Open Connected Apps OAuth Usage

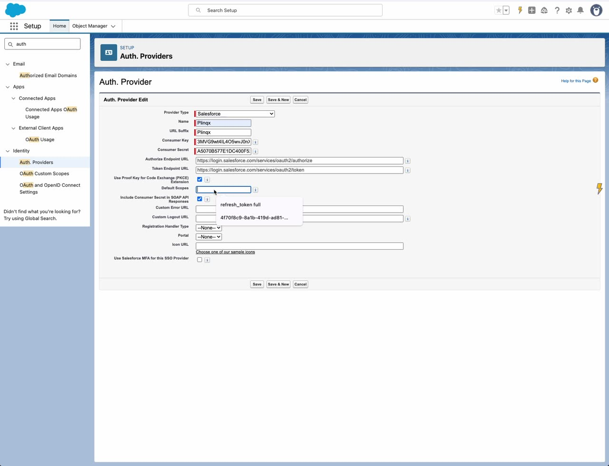pos(51,113)
